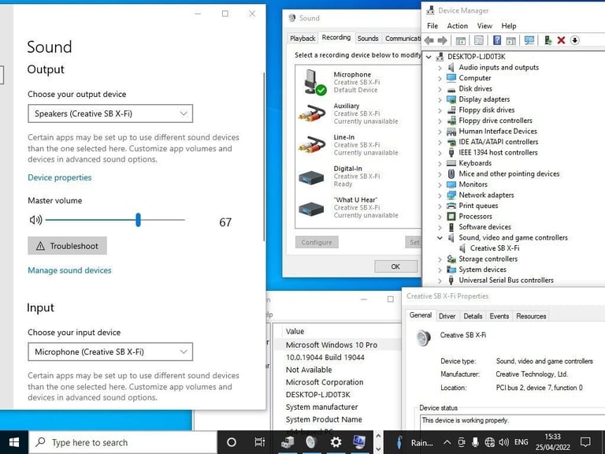Open Driver tab in Creative SB X-Fi Properties
605x454 pixels.
(447, 316)
